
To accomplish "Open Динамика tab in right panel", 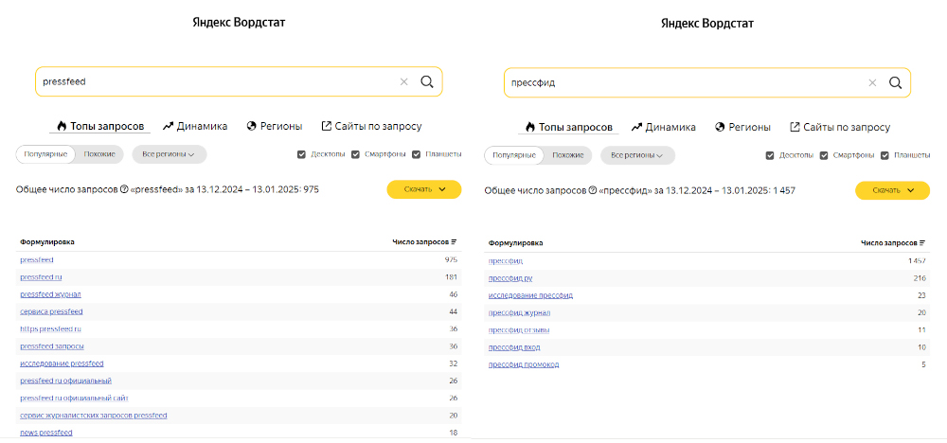I will (663, 128).
